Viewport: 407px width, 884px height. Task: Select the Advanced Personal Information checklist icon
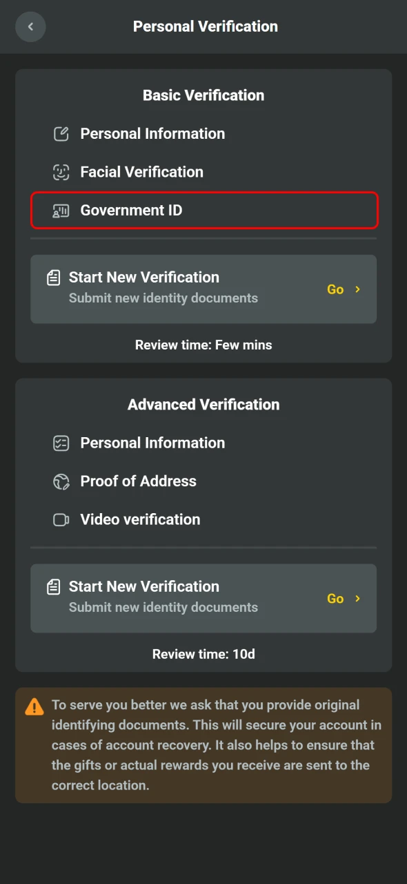(x=61, y=443)
